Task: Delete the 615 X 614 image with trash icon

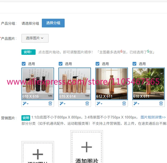Action: point(87,103)
